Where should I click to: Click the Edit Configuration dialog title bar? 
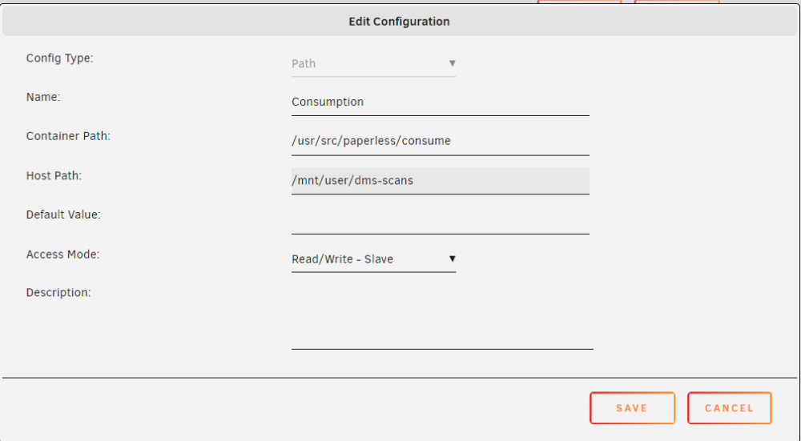pos(400,22)
